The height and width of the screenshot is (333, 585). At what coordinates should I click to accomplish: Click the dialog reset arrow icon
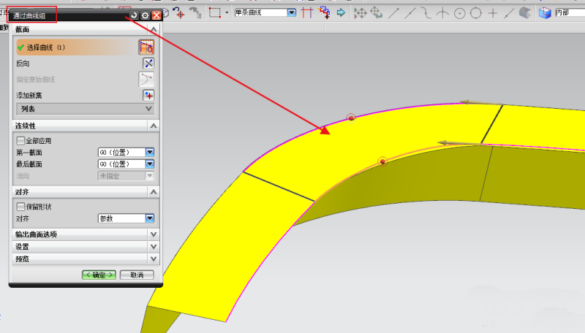pyautogui.click(x=134, y=15)
